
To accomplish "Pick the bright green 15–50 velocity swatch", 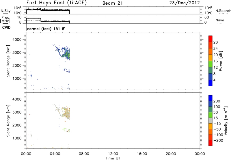I will 210,115.
